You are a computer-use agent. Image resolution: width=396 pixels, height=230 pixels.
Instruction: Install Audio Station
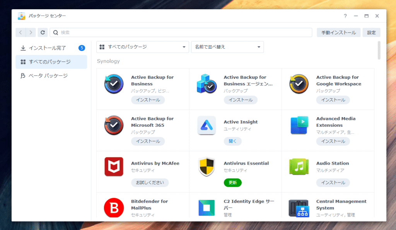(x=333, y=183)
